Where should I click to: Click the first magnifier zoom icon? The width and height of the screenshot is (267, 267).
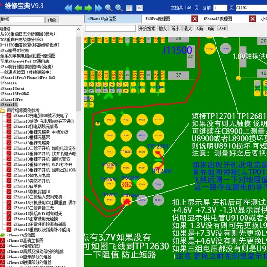tap(109, 8)
